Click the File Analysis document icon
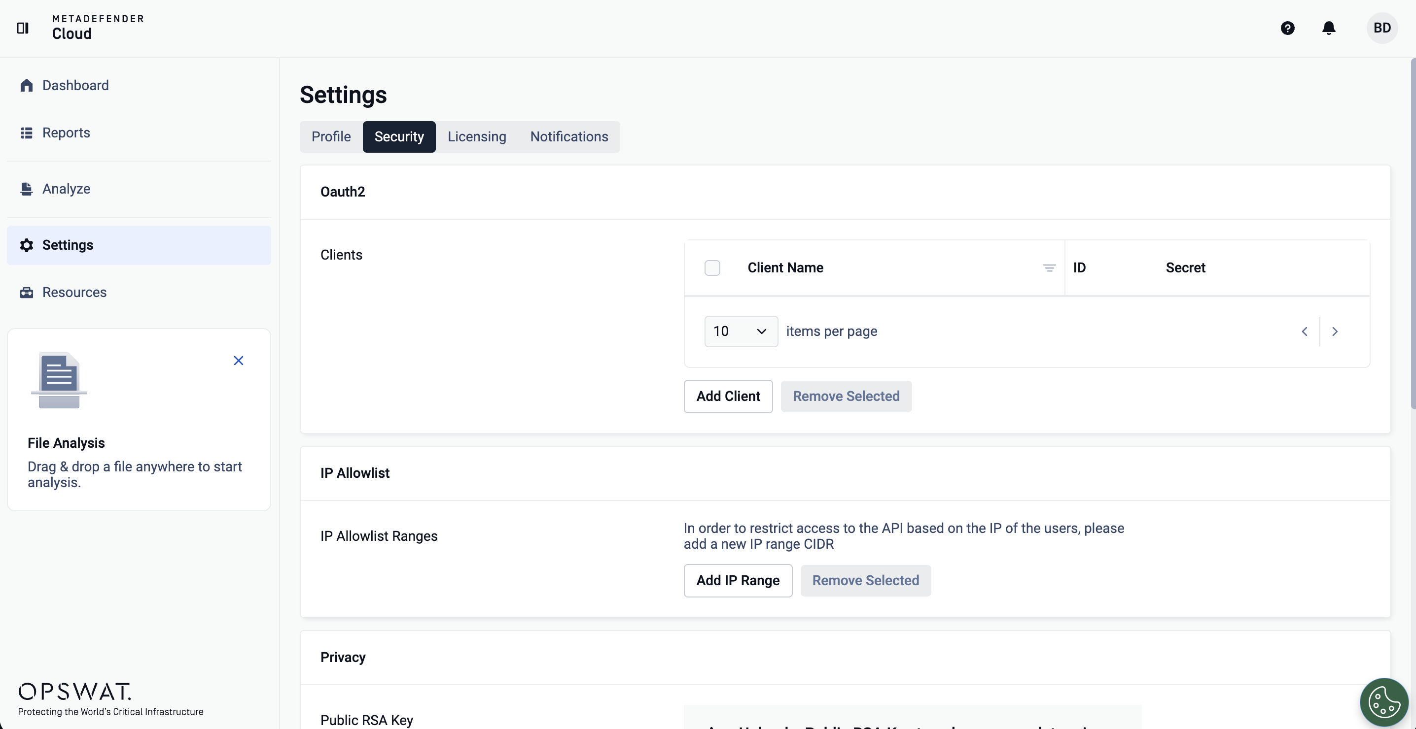This screenshot has height=729, width=1416. (59, 380)
